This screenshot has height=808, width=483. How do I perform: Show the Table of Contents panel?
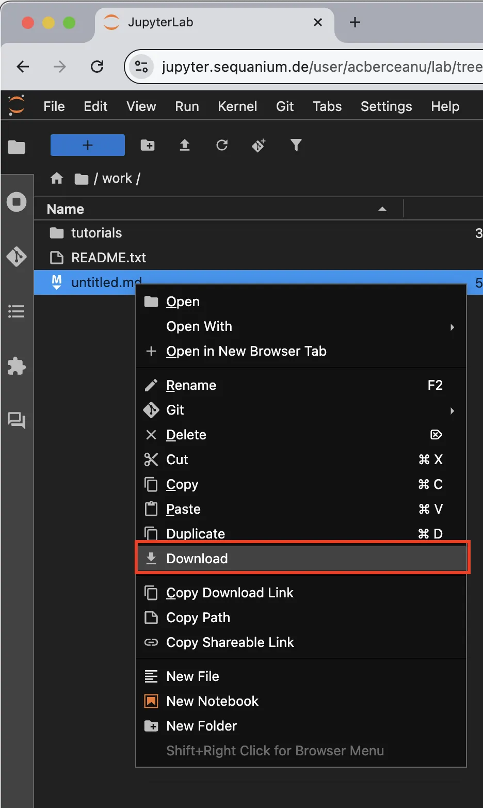[x=17, y=311]
